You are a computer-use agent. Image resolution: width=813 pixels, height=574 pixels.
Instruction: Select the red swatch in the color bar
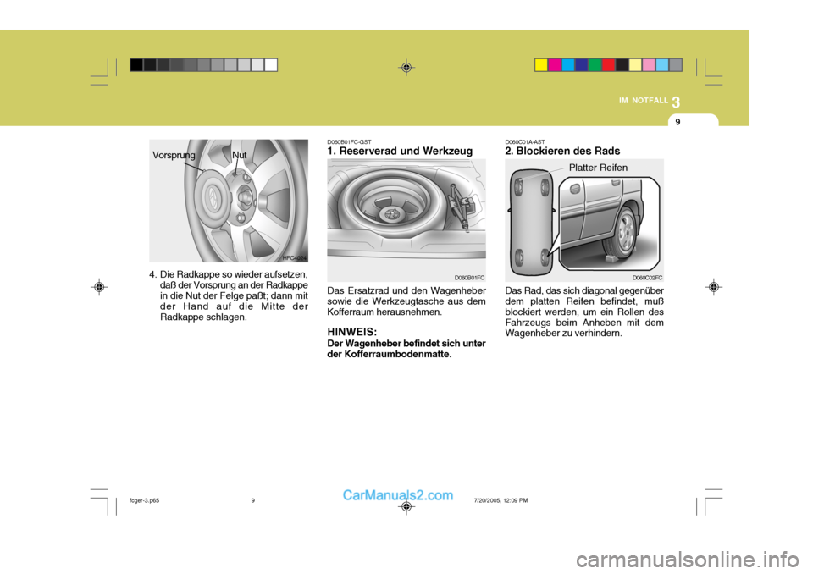(x=609, y=65)
